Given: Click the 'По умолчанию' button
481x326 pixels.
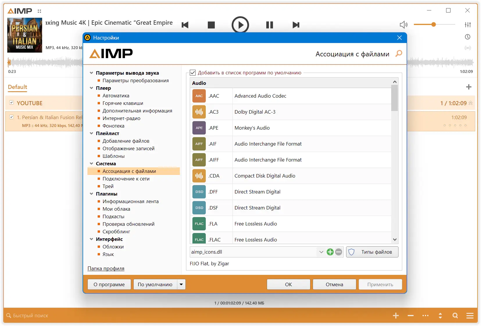Looking at the screenshot, I should click(155, 284).
